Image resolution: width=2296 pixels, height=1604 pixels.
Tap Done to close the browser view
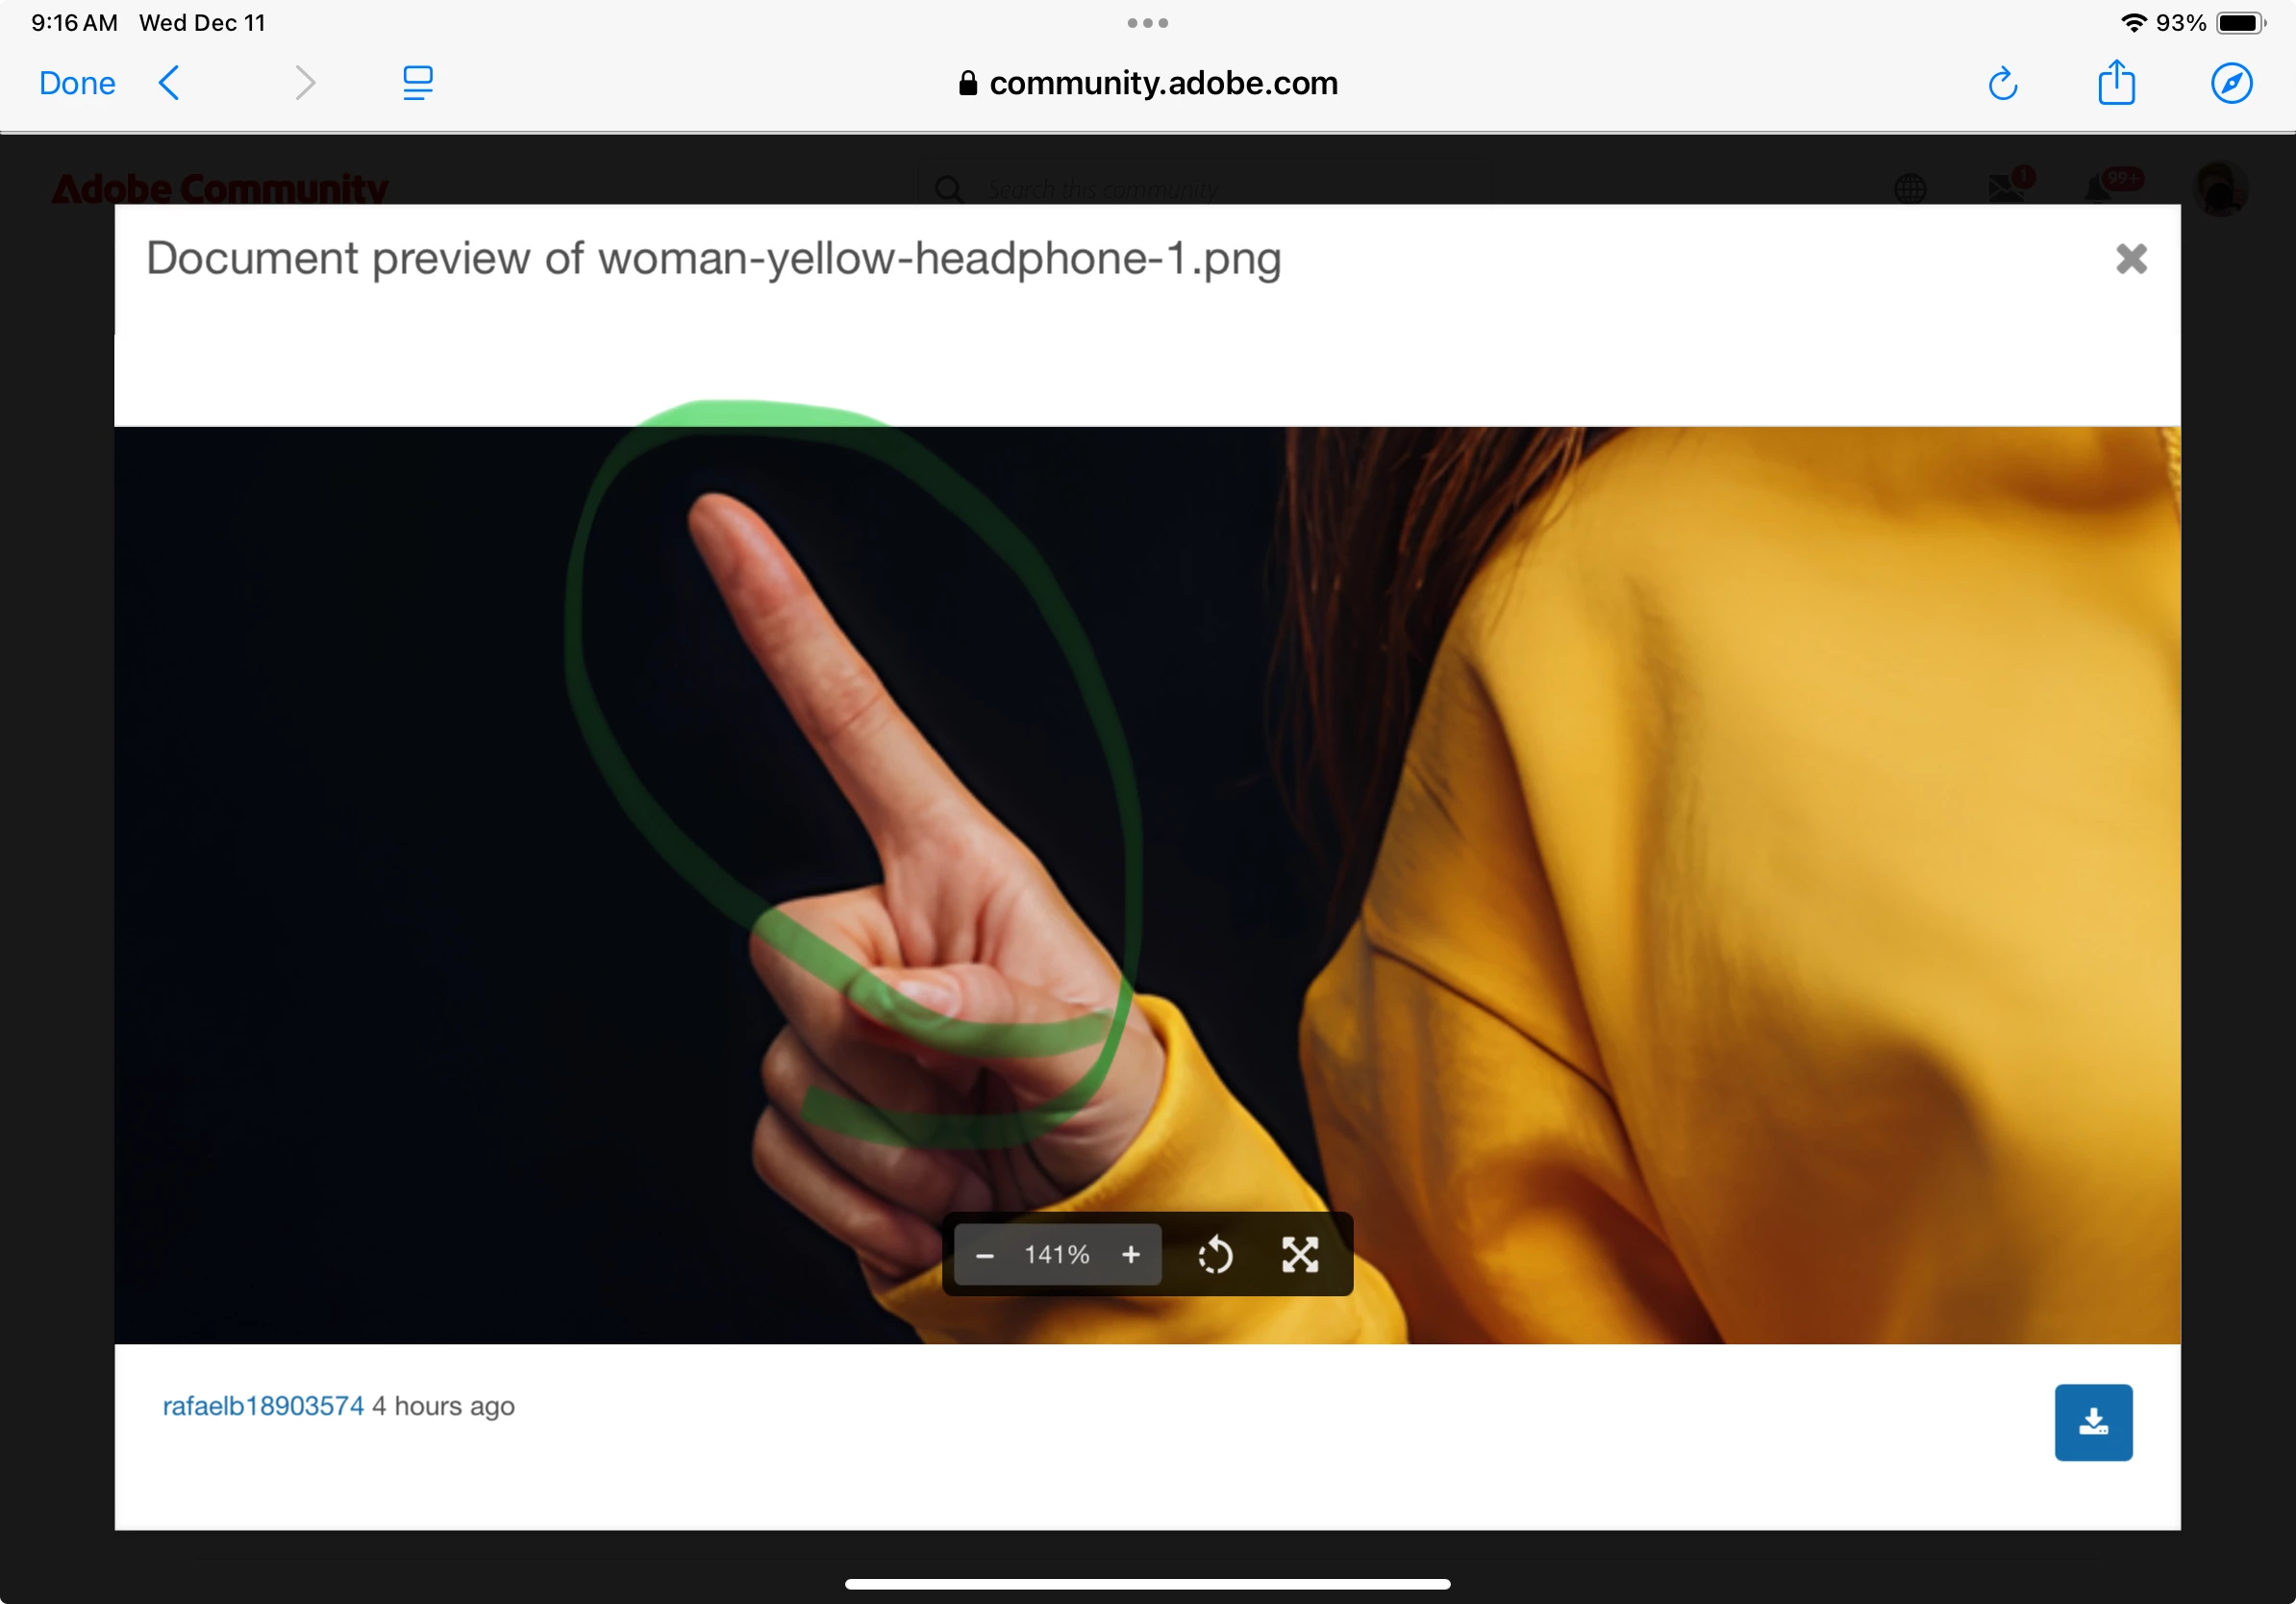[77, 83]
